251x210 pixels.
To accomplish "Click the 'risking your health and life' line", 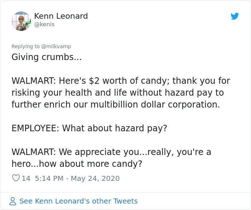I will click(118, 93).
